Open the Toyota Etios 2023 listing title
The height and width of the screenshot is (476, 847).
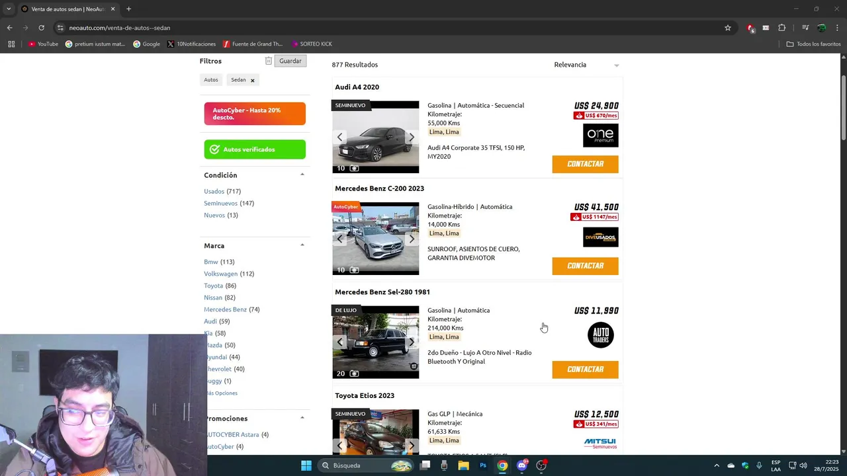(365, 395)
